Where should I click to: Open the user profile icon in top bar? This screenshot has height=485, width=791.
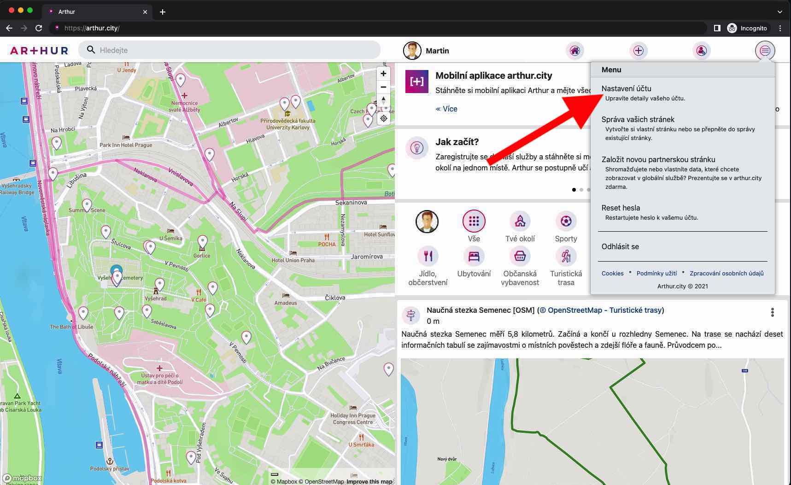point(701,51)
